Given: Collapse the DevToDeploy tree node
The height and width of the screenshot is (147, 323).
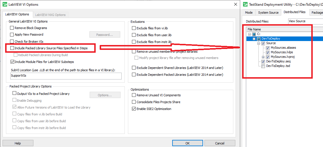Looking at the screenshot, I should [254, 39].
